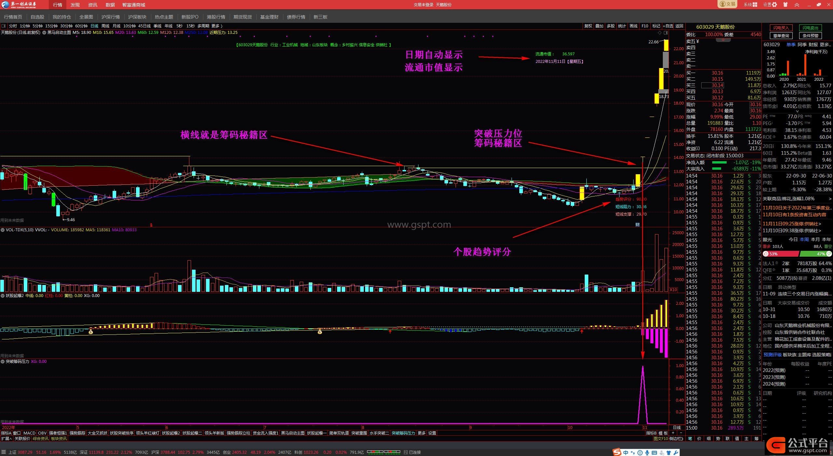Click the 黑马启动主图 indicator dropdown circle
This screenshot has width=833, height=456.
[44, 33]
